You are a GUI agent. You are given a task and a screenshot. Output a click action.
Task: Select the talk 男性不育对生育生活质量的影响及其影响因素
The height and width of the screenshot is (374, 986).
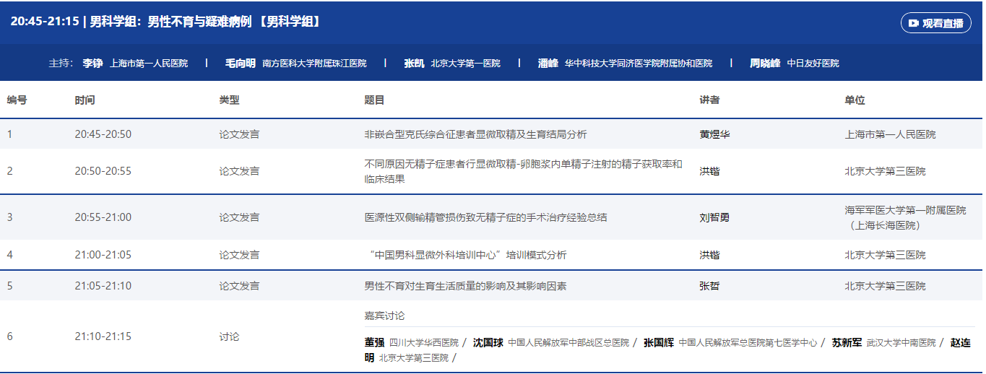(x=465, y=286)
